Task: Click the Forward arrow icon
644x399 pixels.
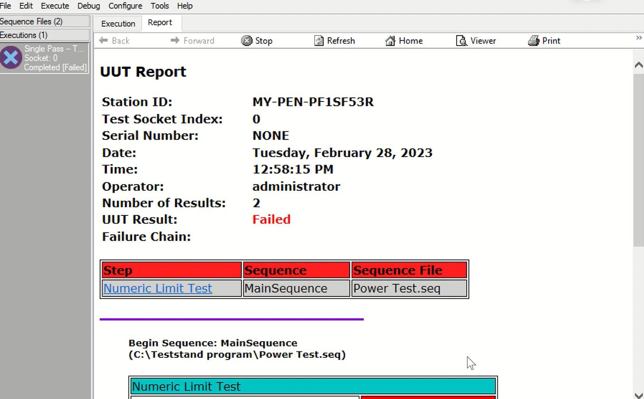Action: [175, 40]
